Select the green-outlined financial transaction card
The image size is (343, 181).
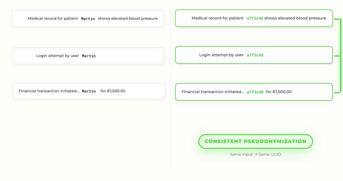pyautogui.click(x=254, y=92)
